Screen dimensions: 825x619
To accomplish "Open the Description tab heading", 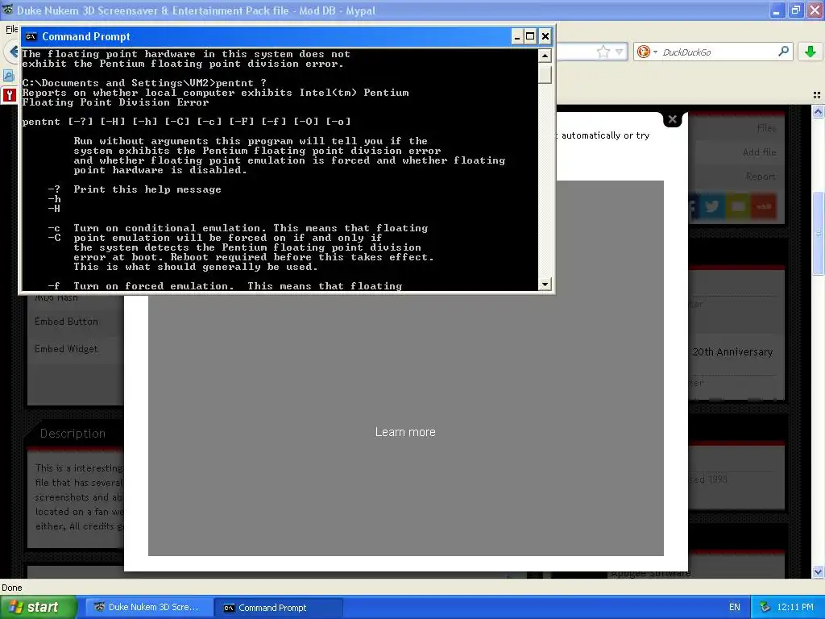I will click(x=73, y=433).
